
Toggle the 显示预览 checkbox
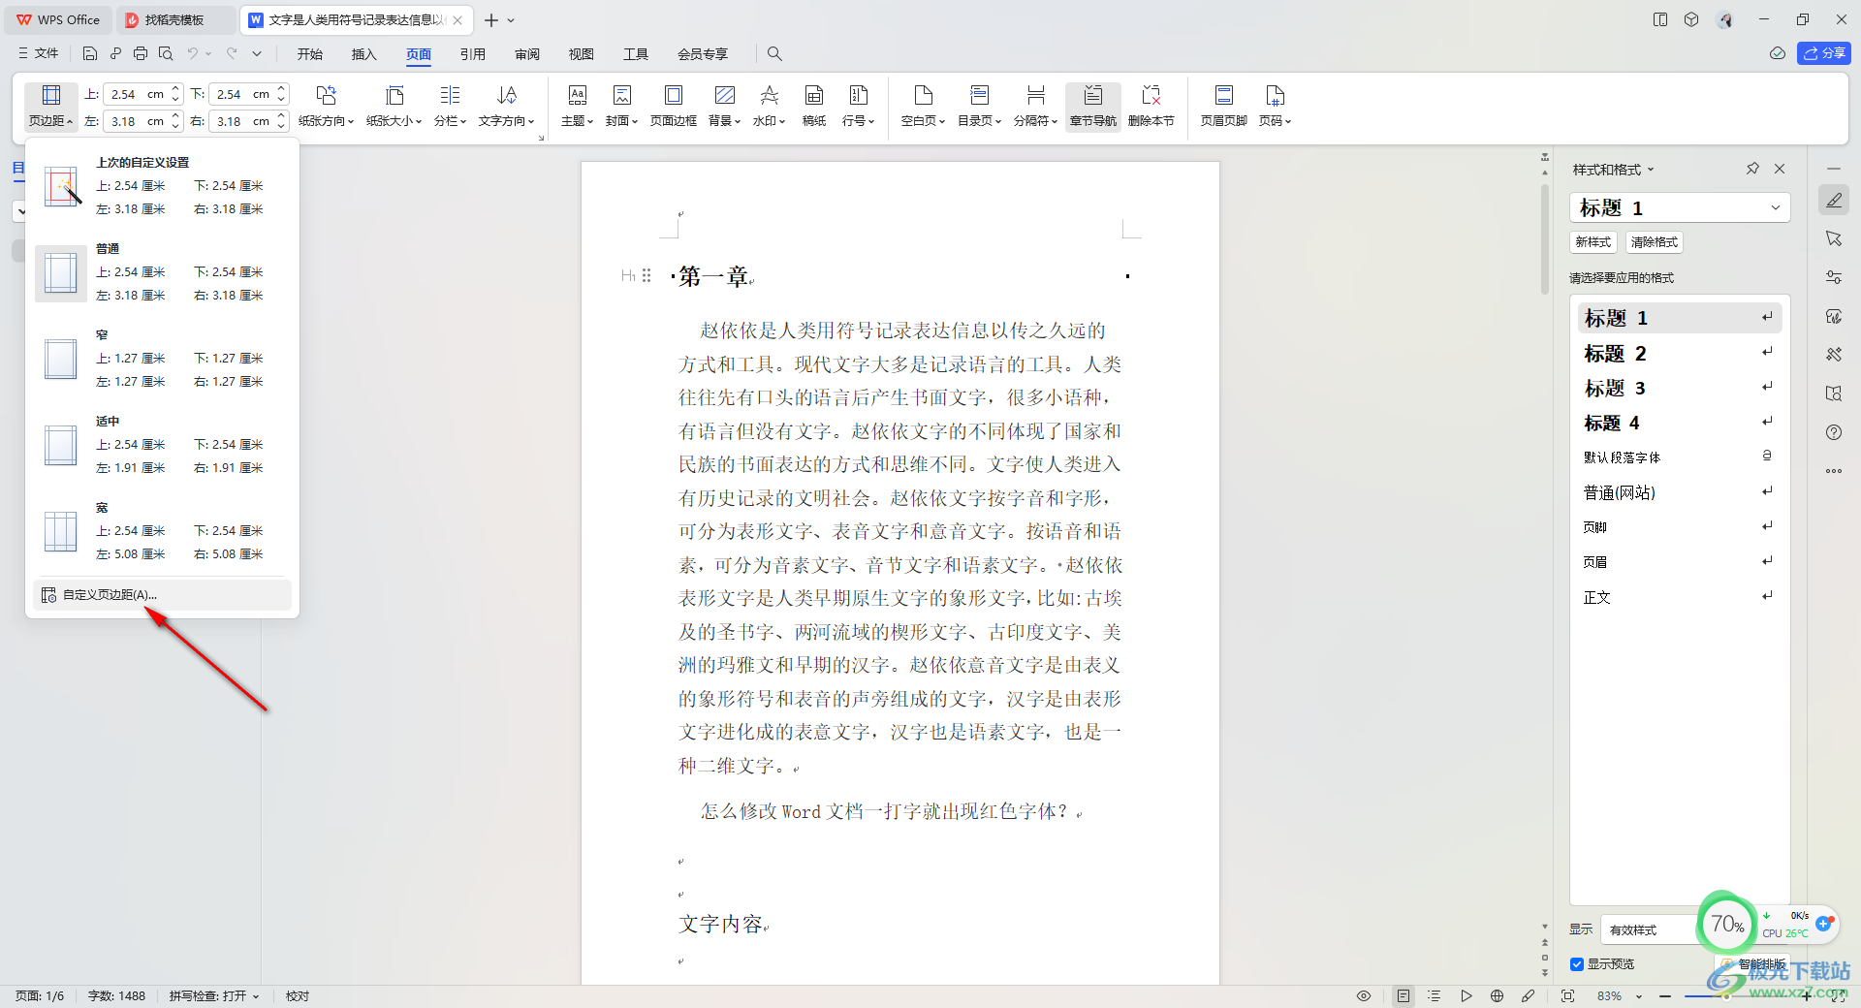1577,964
